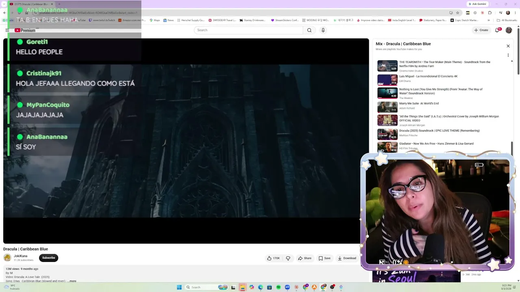520x292 pixels.
Task: Play Gladiator Now We Are Free thumbnail
Action: point(388,147)
